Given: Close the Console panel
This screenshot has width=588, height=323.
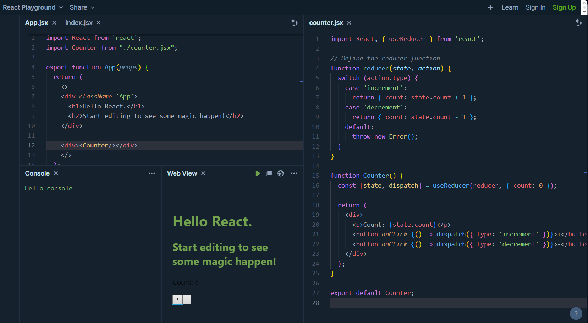Looking at the screenshot, I should [56, 173].
